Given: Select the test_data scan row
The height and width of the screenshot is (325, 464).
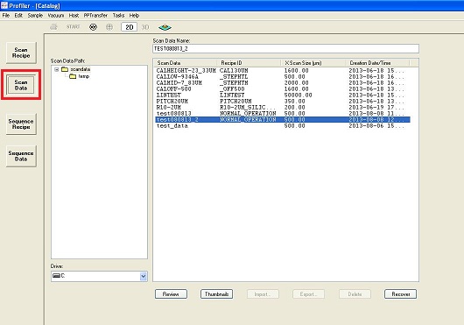Looking at the screenshot, I should [x=283, y=126].
